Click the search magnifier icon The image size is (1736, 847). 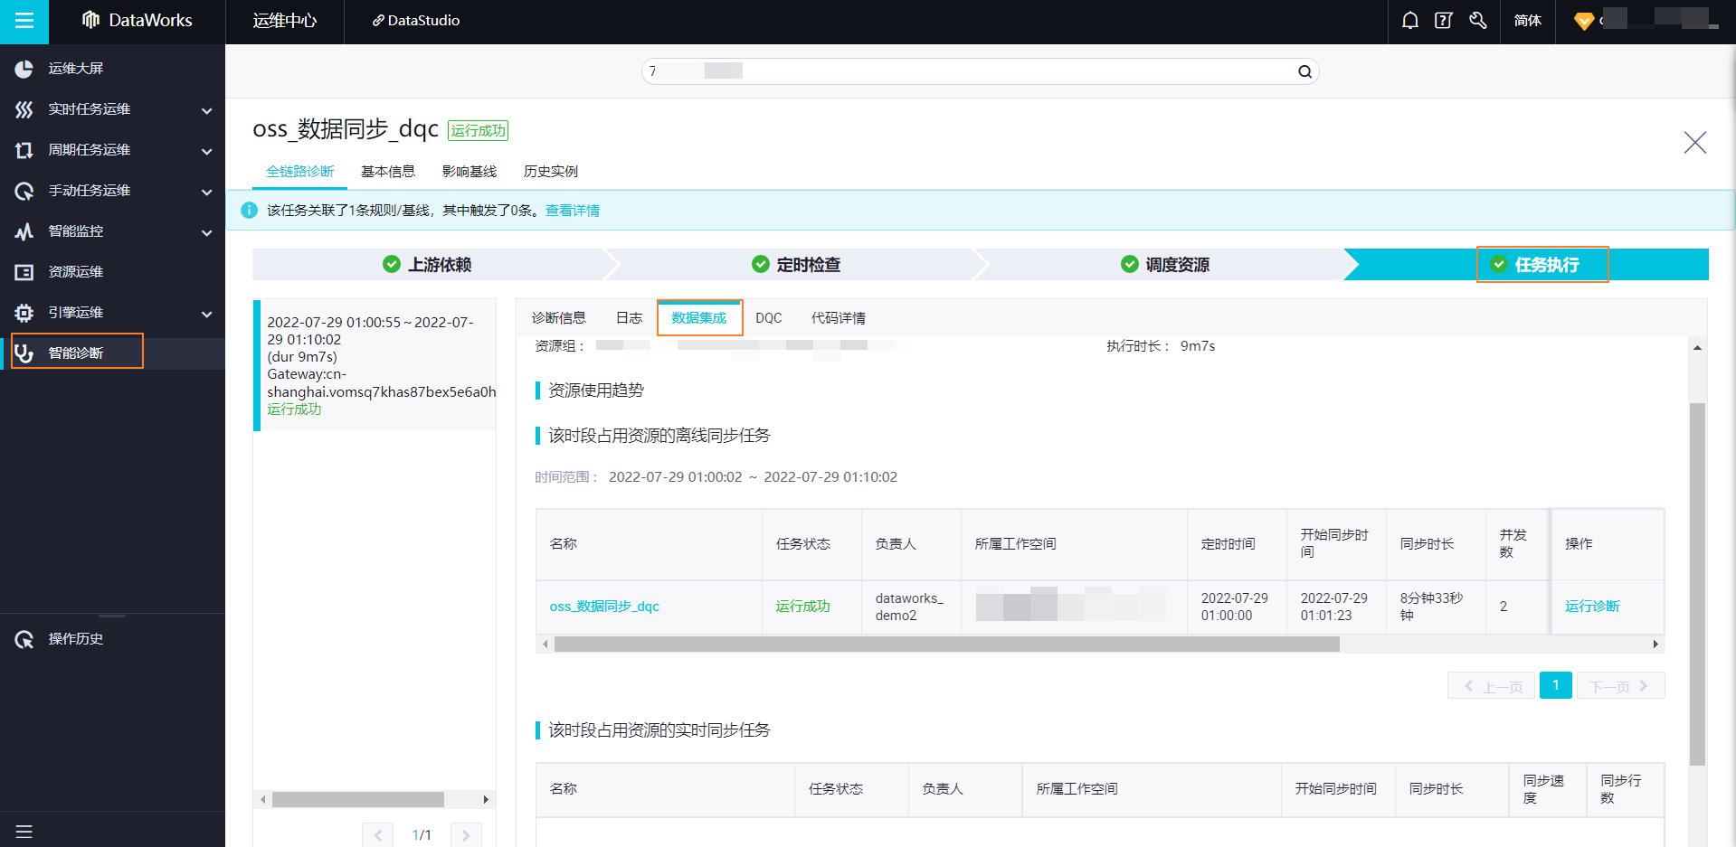tap(1304, 71)
